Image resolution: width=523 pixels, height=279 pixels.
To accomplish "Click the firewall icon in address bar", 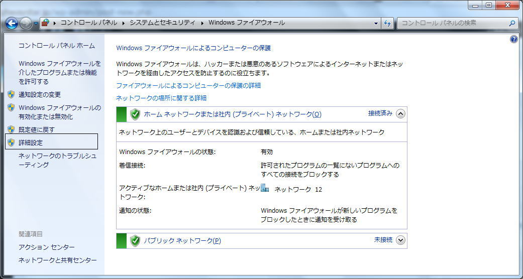I will click(45, 23).
